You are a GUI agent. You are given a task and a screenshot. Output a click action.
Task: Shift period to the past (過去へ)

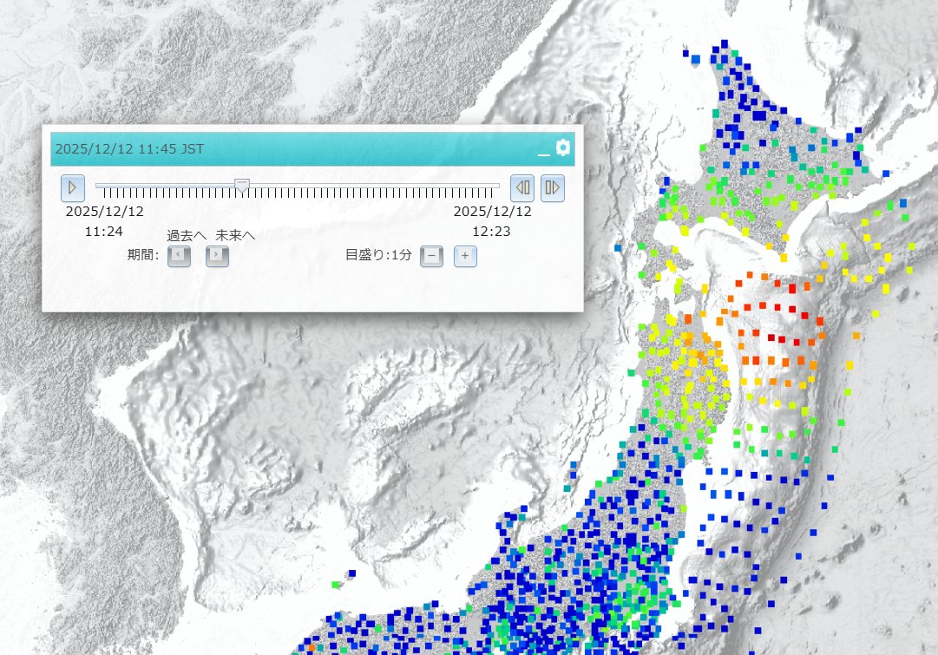click(x=179, y=256)
